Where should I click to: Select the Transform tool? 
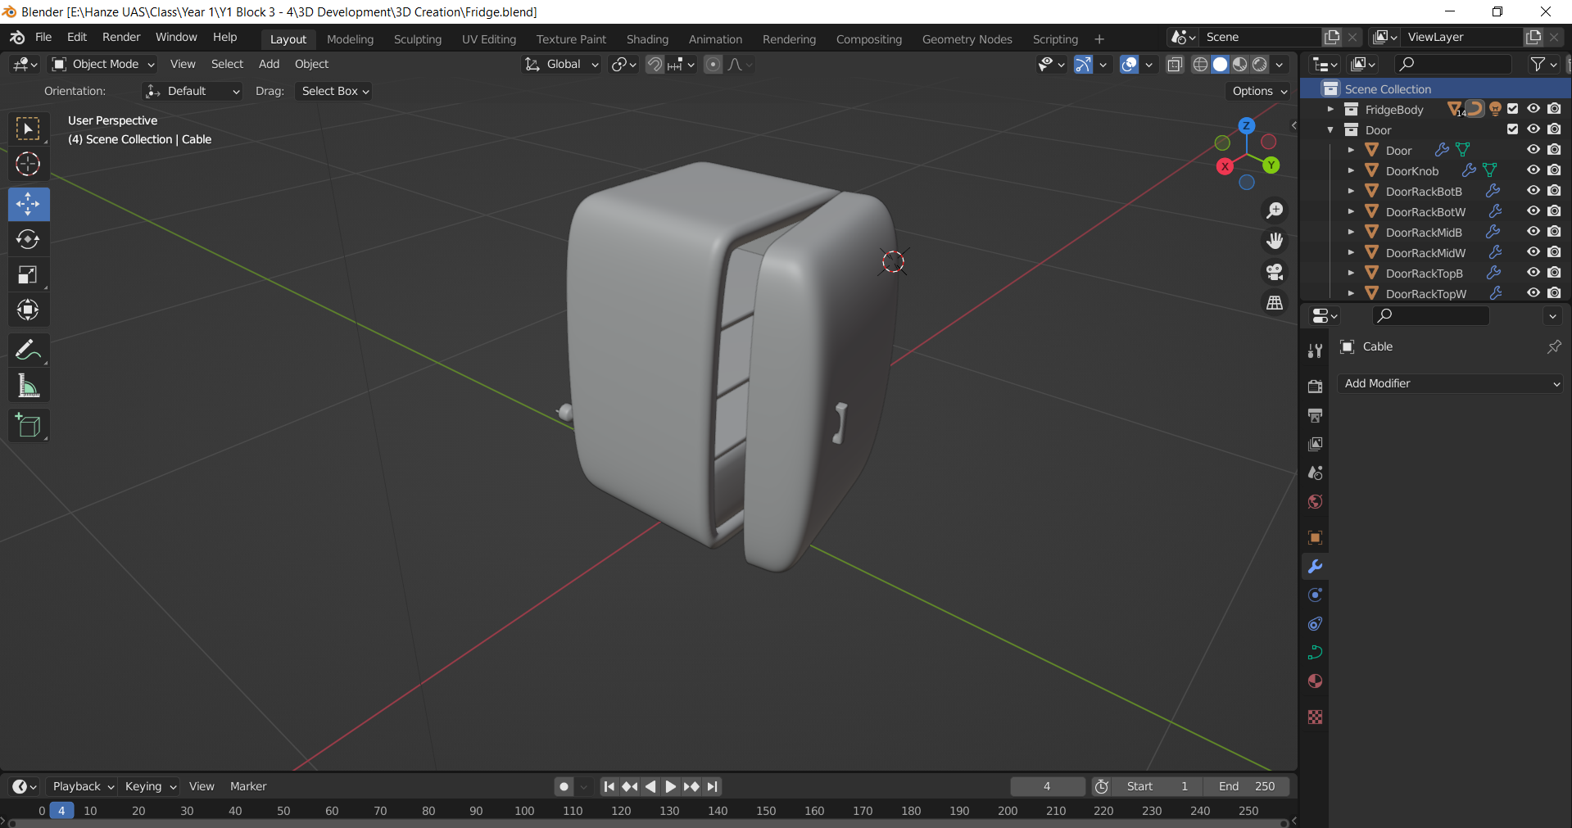[x=29, y=310]
